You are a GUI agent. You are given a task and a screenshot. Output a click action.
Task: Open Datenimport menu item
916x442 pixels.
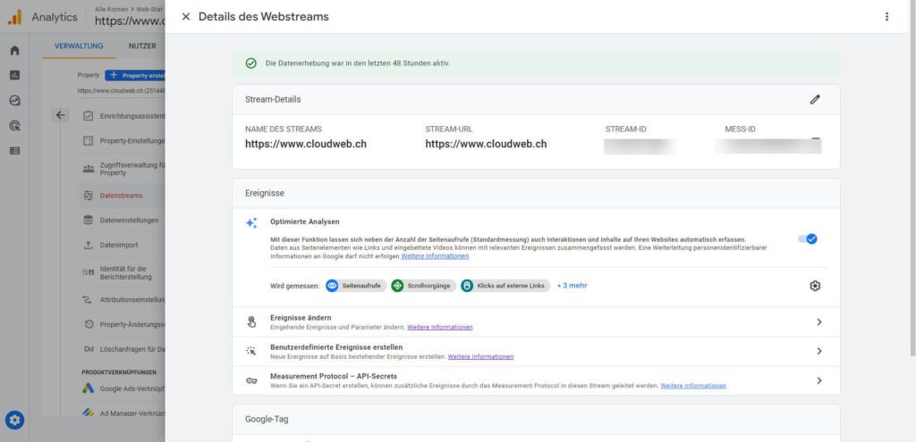click(x=123, y=245)
